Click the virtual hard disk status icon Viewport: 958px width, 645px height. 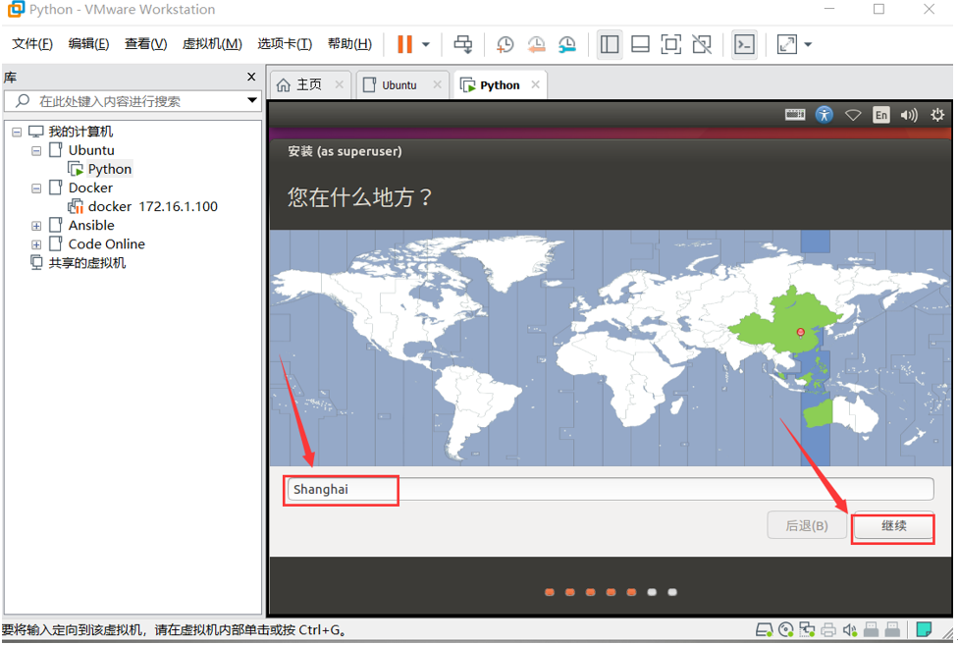pos(765,629)
